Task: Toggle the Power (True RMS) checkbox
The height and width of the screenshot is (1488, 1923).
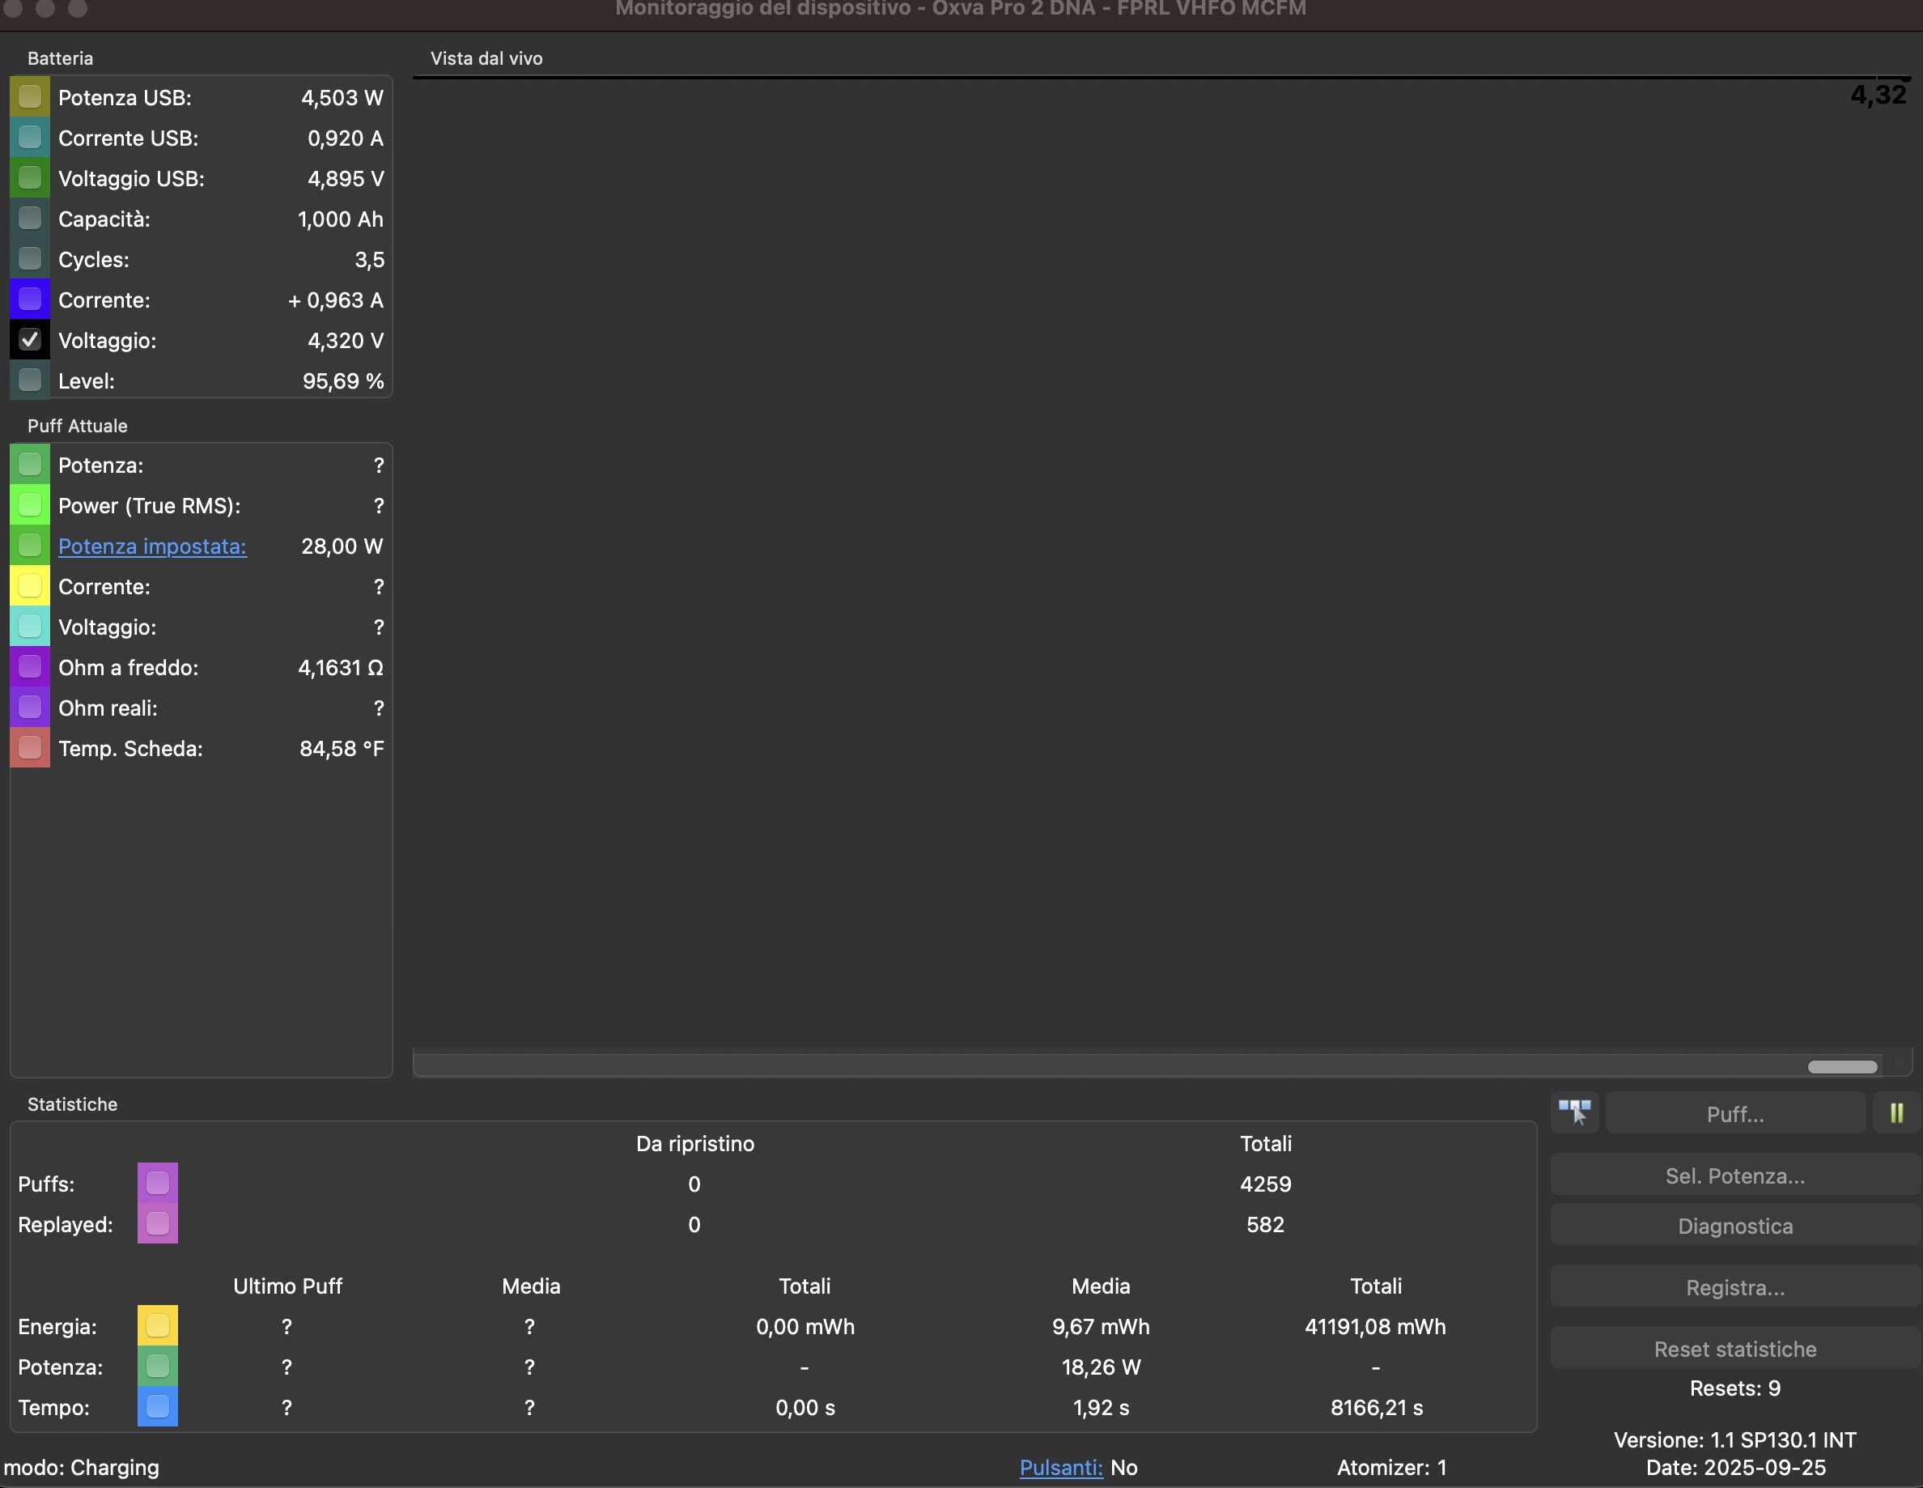Action: [30, 505]
